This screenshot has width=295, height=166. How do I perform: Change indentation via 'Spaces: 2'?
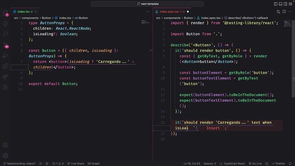210,164
